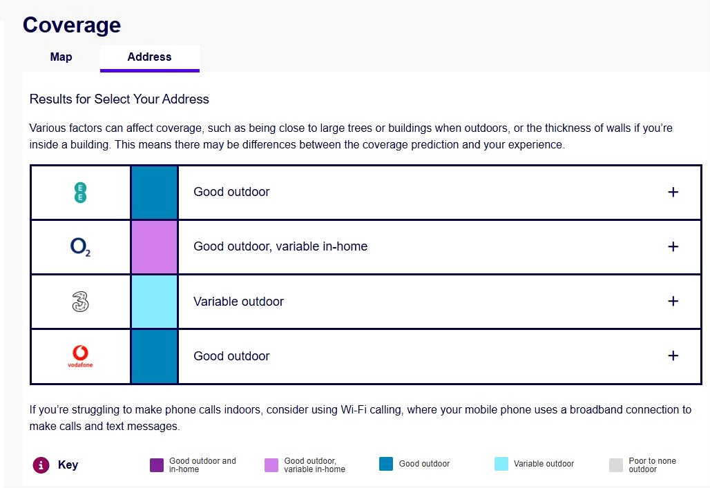Viewport: 710px width, 488px height.
Task: Click the Variable outdoor key swatch
Action: (501, 465)
